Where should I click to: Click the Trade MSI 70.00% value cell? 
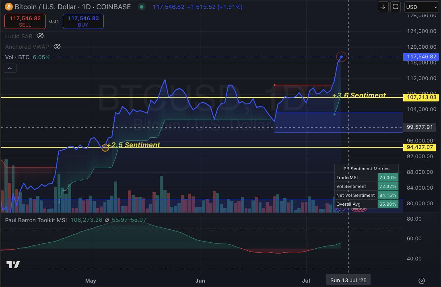coord(388,178)
